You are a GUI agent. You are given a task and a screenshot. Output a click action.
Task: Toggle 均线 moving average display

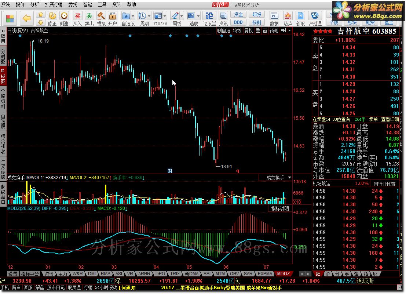[237, 30]
